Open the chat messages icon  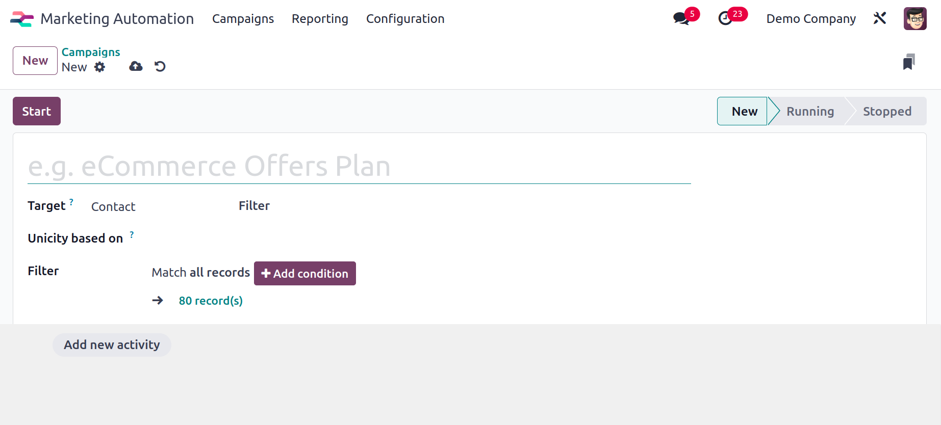click(681, 19)
